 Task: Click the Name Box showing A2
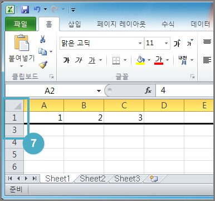tap(50, 91)
